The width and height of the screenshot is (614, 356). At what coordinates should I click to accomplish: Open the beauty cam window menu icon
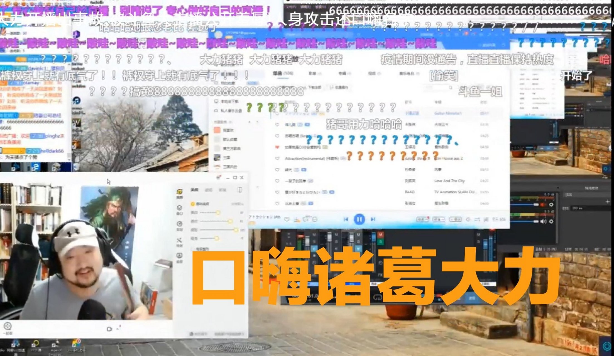tap(219, 177)
